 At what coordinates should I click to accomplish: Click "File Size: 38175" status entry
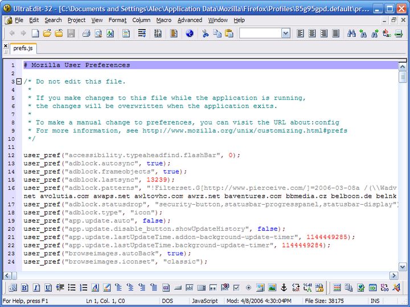pyautogui.click(x=324, y=301)
